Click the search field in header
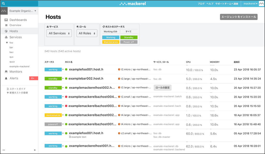Image resolution: width=265 pixels, height=154 pixels. (19, 3)
